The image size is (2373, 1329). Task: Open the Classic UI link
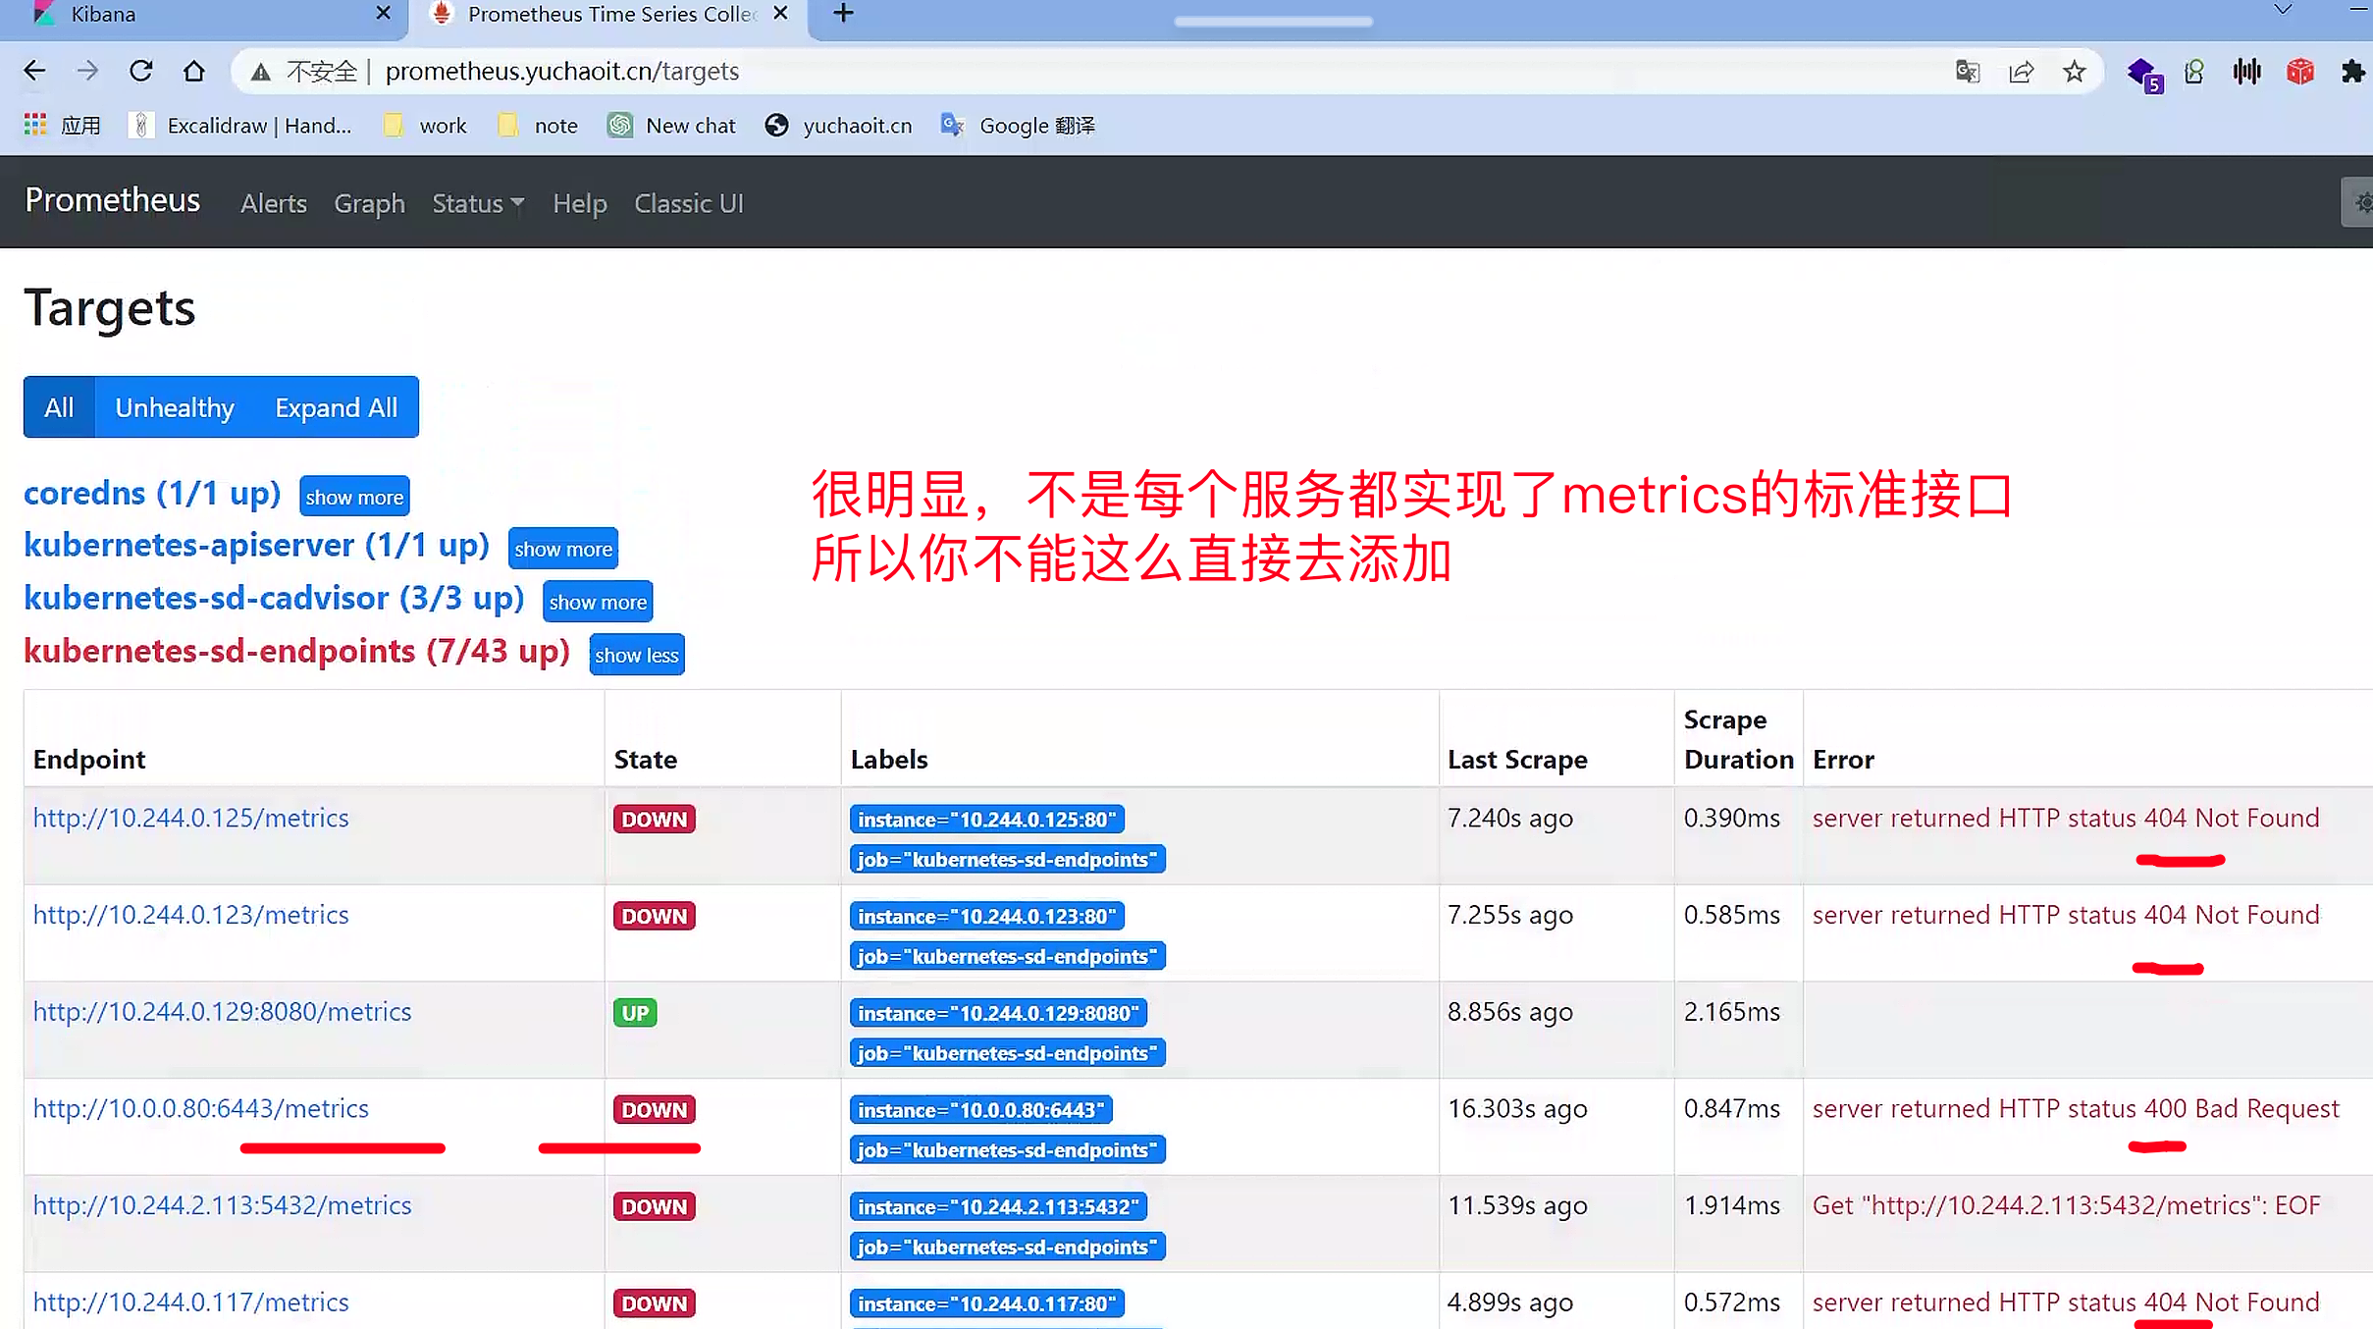click(689, 203)
